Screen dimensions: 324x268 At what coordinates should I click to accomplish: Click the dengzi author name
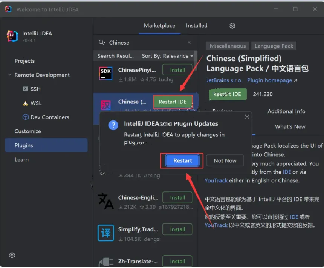click(x=152, y=239)
